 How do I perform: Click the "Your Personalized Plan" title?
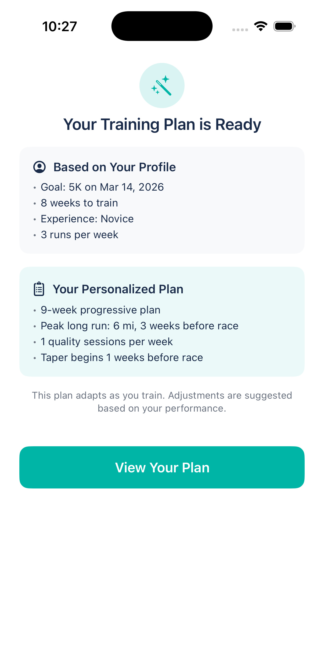118,289
